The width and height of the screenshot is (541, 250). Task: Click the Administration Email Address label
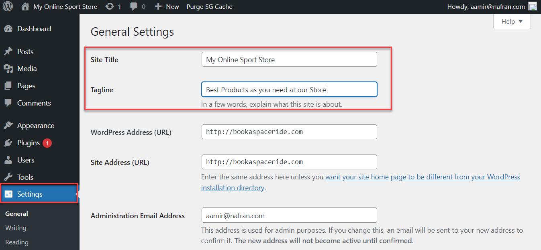coord(138,216)
